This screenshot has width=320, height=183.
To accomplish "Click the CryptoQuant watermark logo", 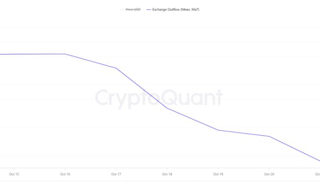I will click(x=159, y=98).
